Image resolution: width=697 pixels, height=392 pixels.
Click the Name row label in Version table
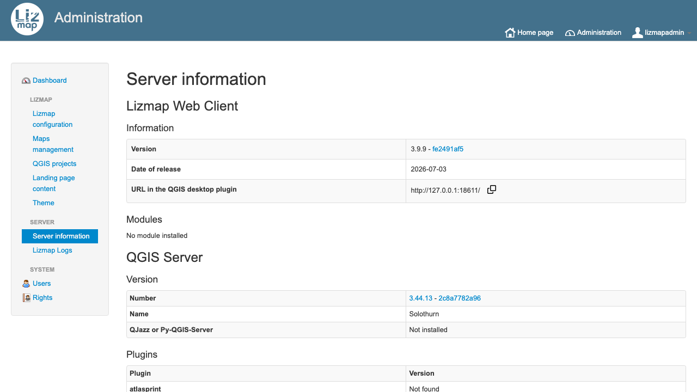pos(139,314)
